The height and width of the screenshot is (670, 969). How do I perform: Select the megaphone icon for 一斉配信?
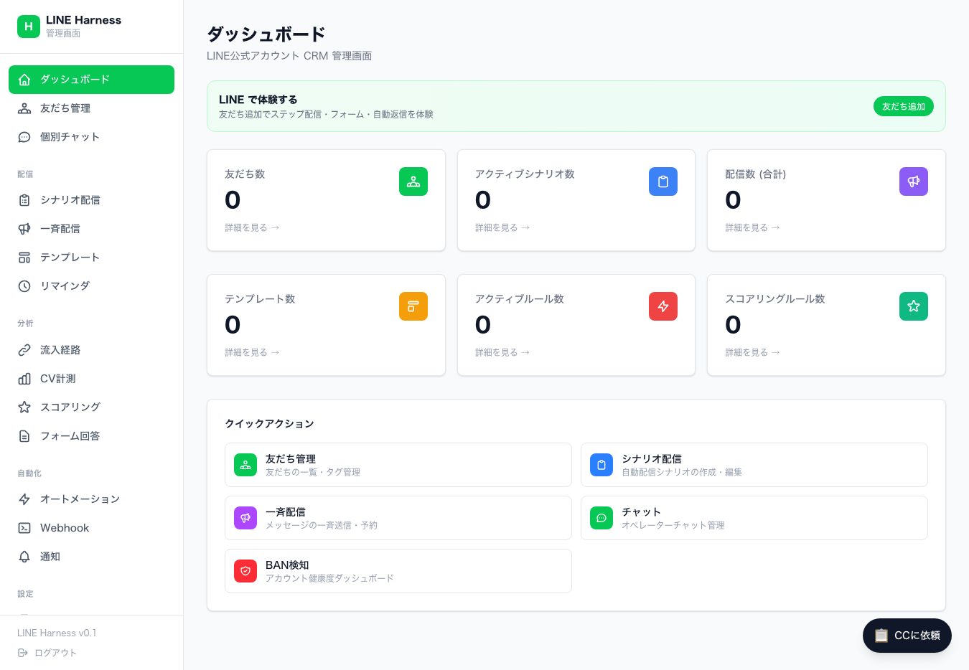tap(24, 228)
